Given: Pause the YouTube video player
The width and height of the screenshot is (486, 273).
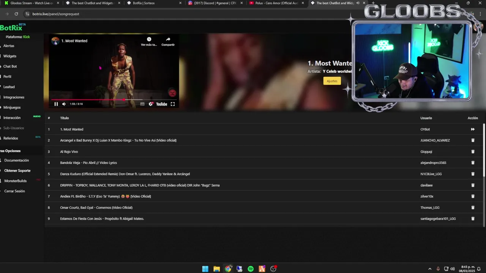Looking at the screenshot, I should point(56,104).
